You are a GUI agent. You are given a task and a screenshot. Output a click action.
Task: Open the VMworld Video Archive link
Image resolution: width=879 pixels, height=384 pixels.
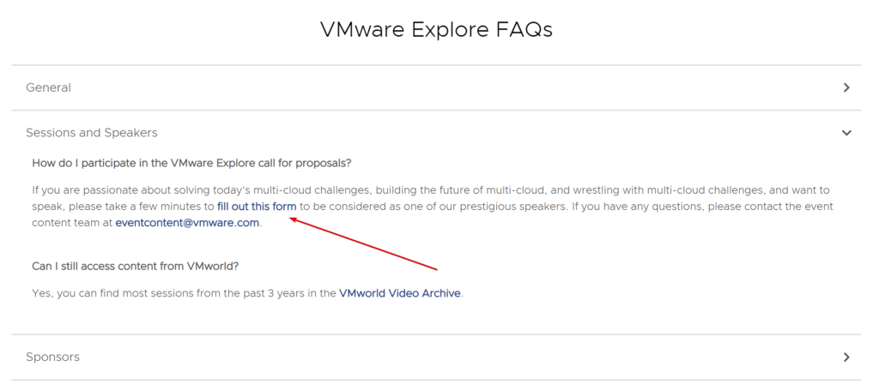[x=400, y=293]
